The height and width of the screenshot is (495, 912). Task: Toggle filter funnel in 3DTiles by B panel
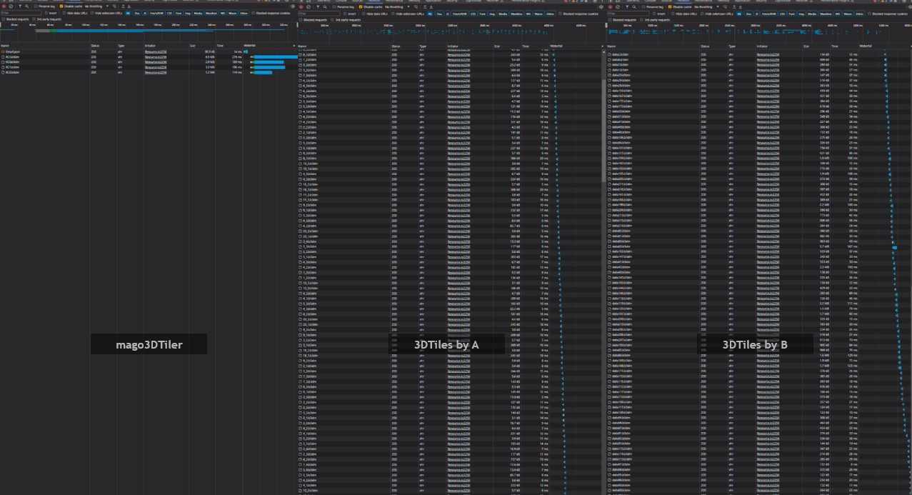(x=627, y=7)
